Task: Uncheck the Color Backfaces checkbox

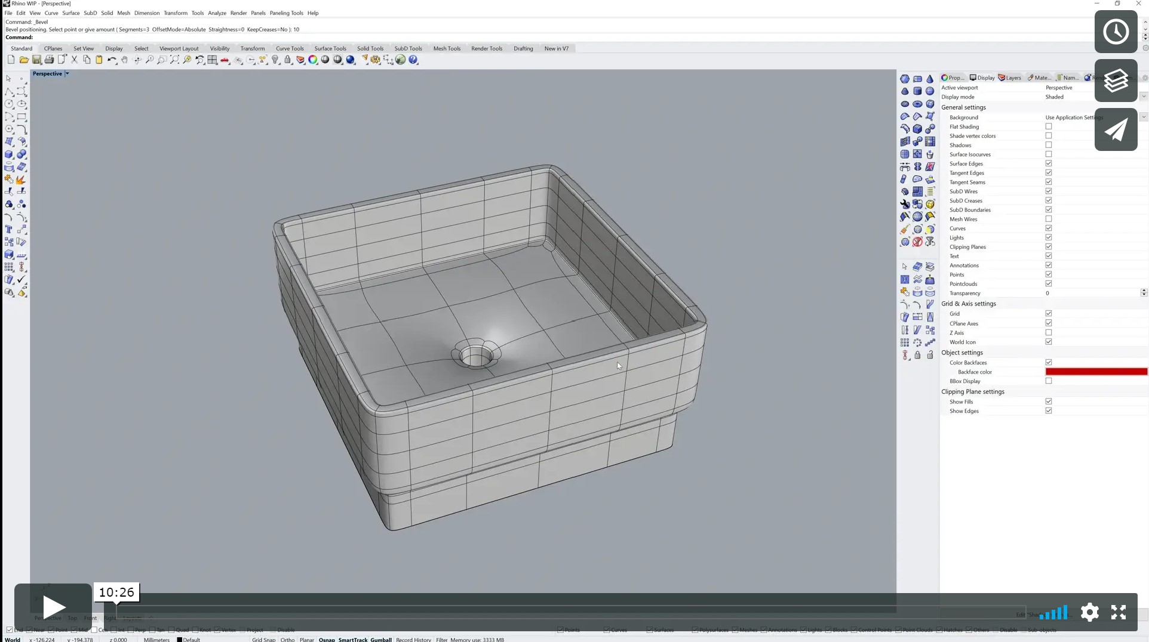Action: [1049, 362]
